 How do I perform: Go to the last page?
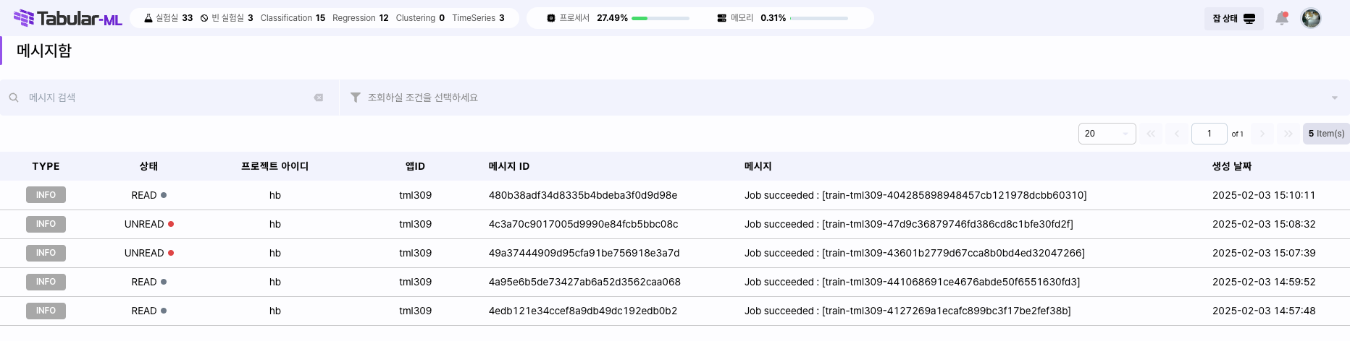(1288, 134)
